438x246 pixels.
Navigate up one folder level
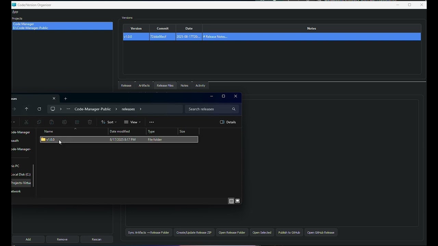pyautogui.click(x=26, y=109)
